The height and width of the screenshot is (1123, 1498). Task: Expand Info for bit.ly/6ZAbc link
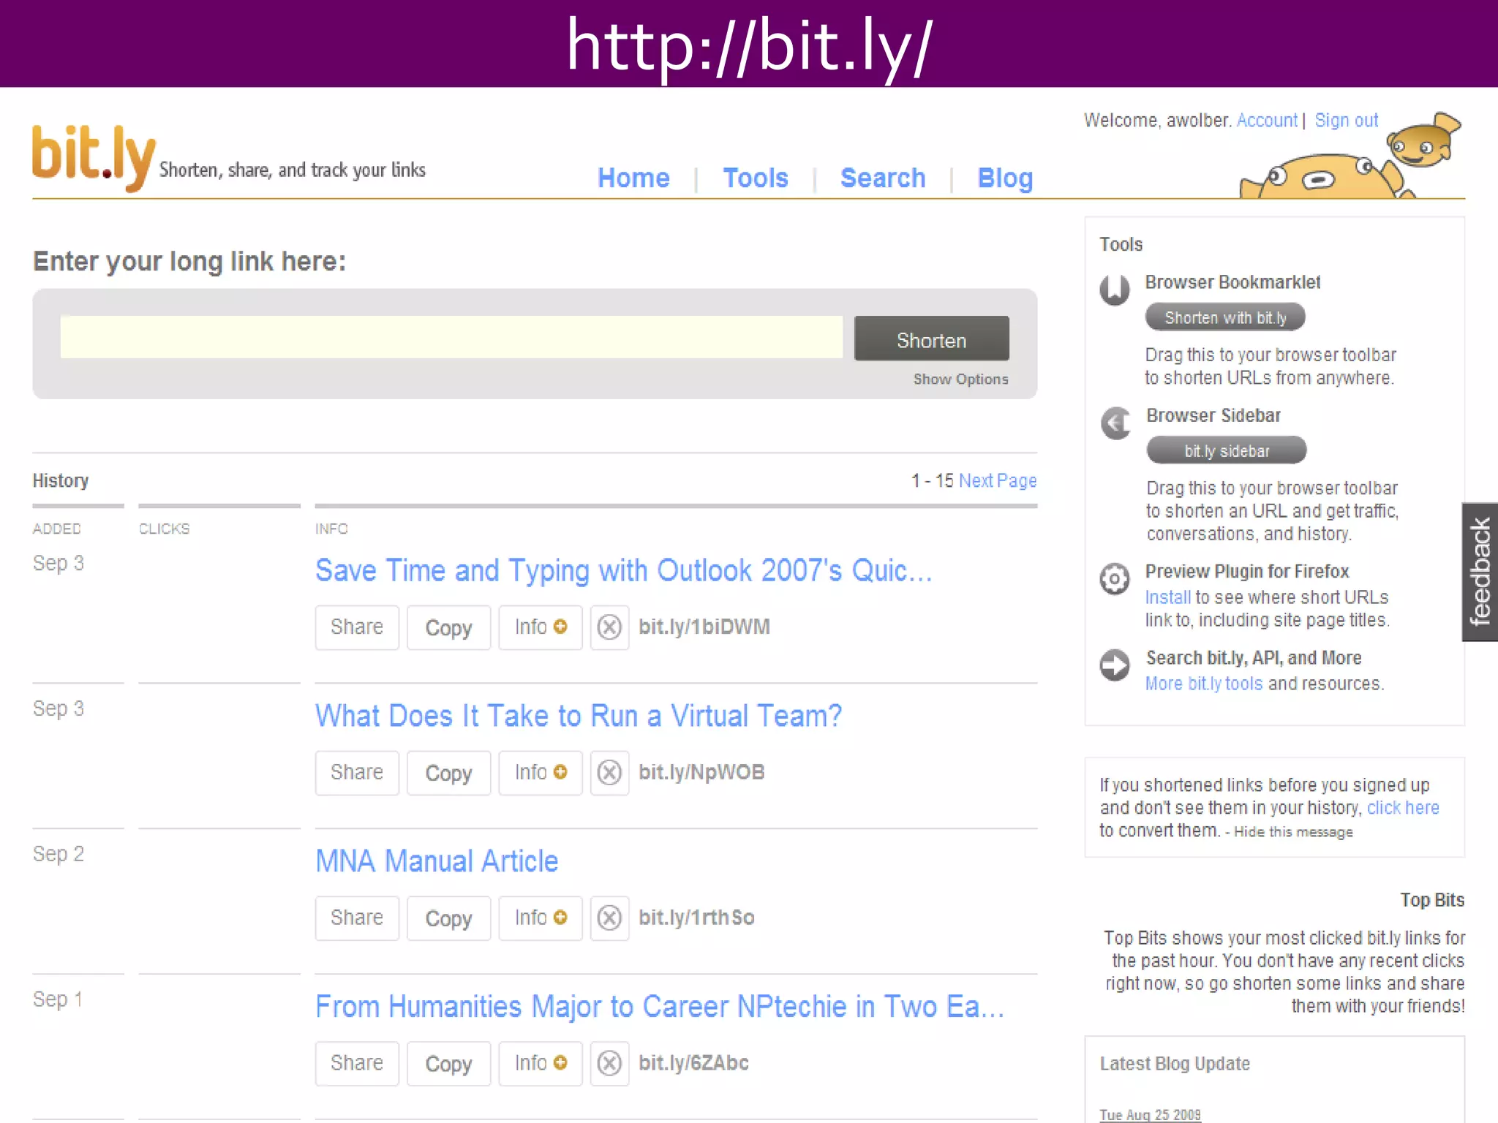click(540, 1063)
